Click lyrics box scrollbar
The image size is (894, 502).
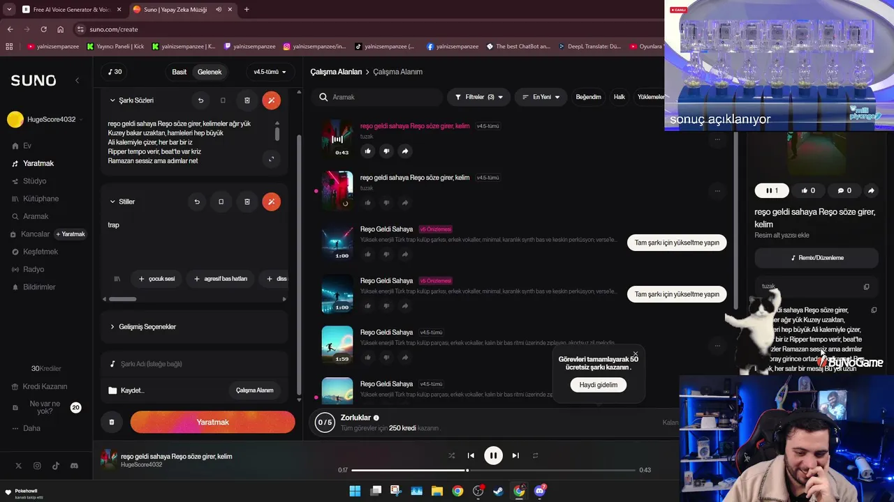coord(277,133)
